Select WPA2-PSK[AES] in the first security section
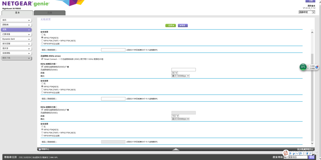 pos(42,37)
